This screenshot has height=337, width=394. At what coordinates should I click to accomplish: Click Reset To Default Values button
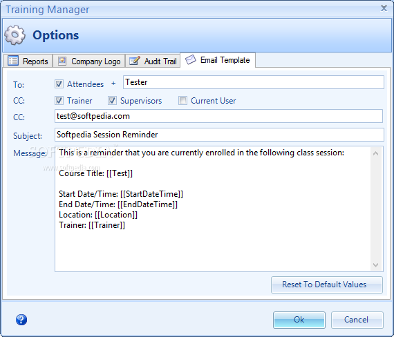pos(327,285)
